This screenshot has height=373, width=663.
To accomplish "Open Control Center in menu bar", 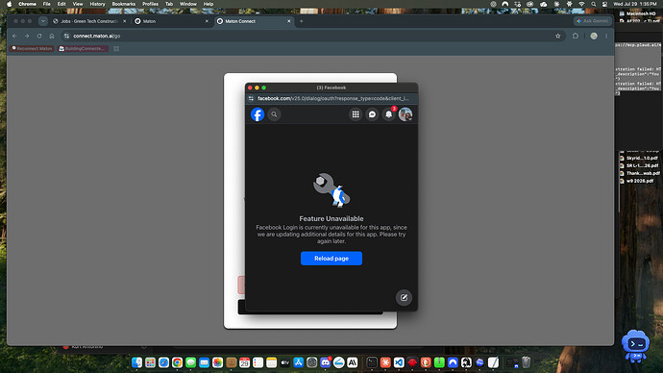I will (x=604, y=4).
